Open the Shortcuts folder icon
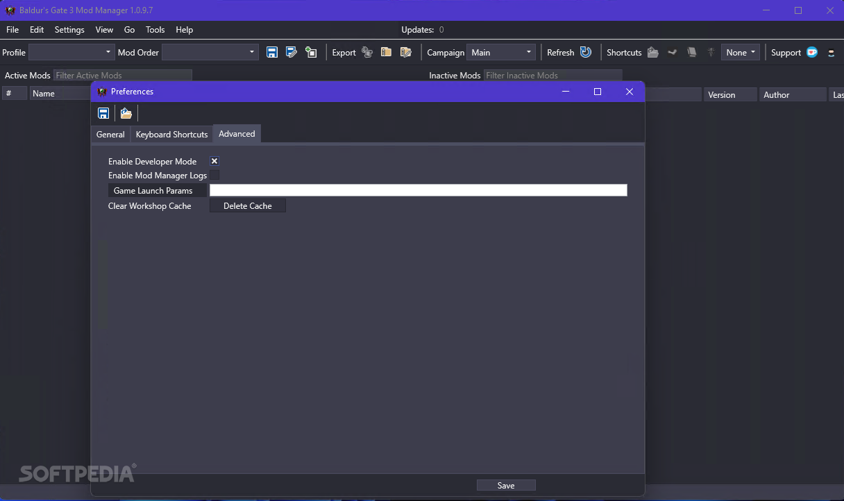The width and height of the screenshot is (844, 501). pyautogui.click(x=652, y=52)
